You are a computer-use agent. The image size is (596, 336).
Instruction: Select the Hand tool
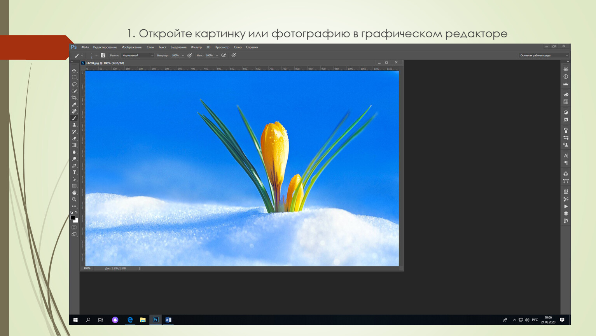point(74,192)
